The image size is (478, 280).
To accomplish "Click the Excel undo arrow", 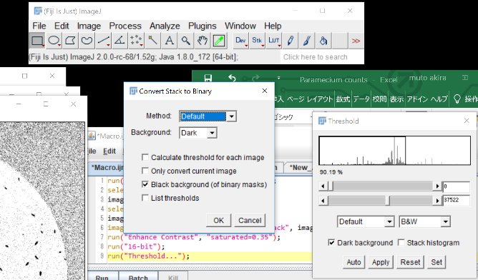I will (232, 79).
